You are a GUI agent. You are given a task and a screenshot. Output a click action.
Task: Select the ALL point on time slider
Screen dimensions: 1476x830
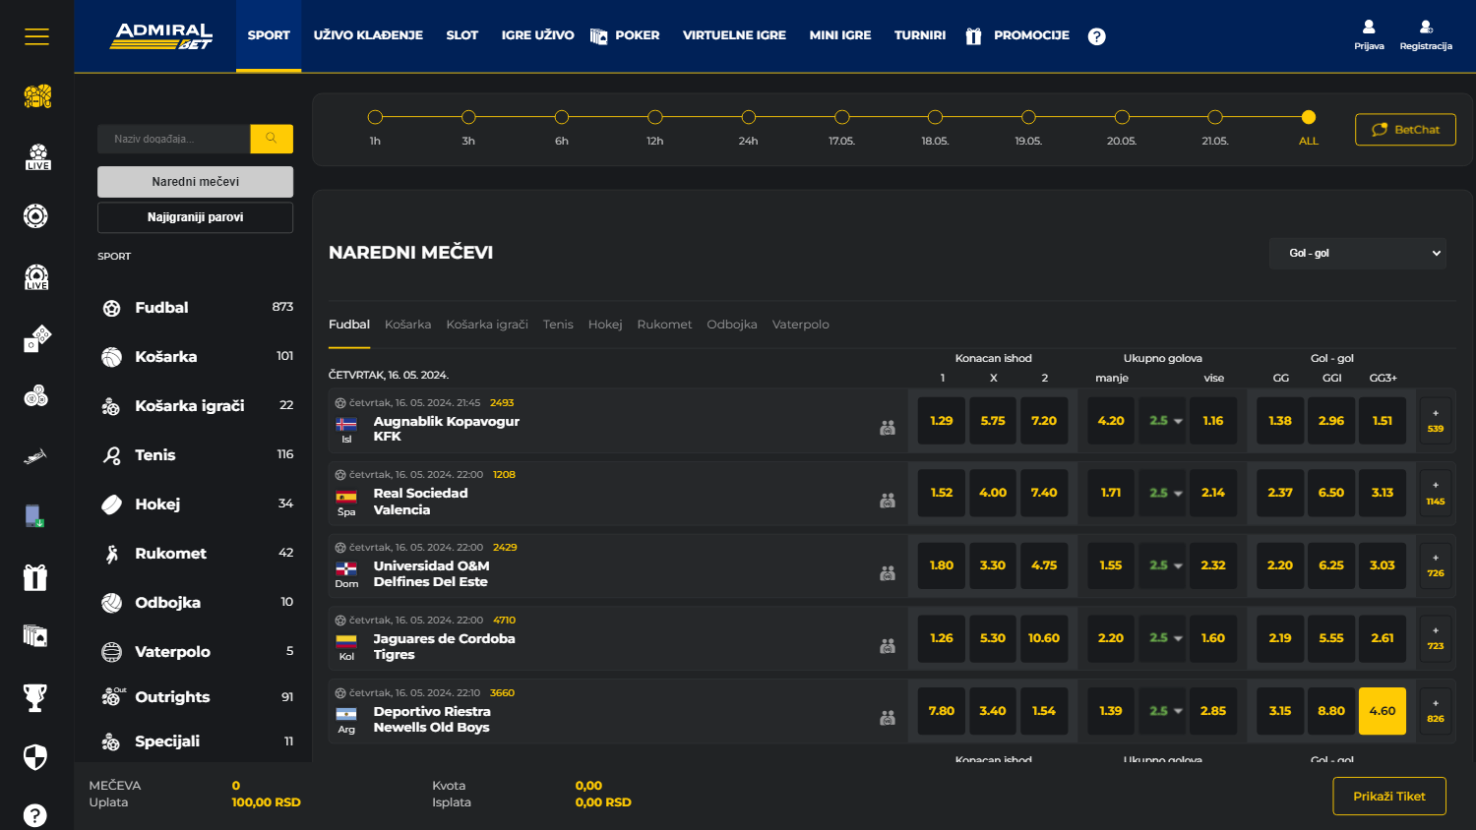(1308, 117)
